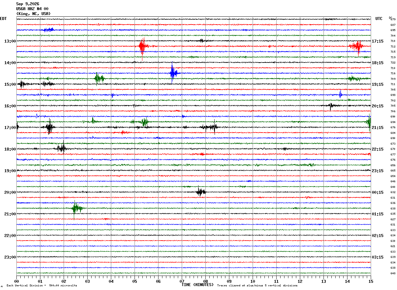Click the UTC timezone header
The width and height of the screenshot is (397, 290).
[x=379, y=19]
